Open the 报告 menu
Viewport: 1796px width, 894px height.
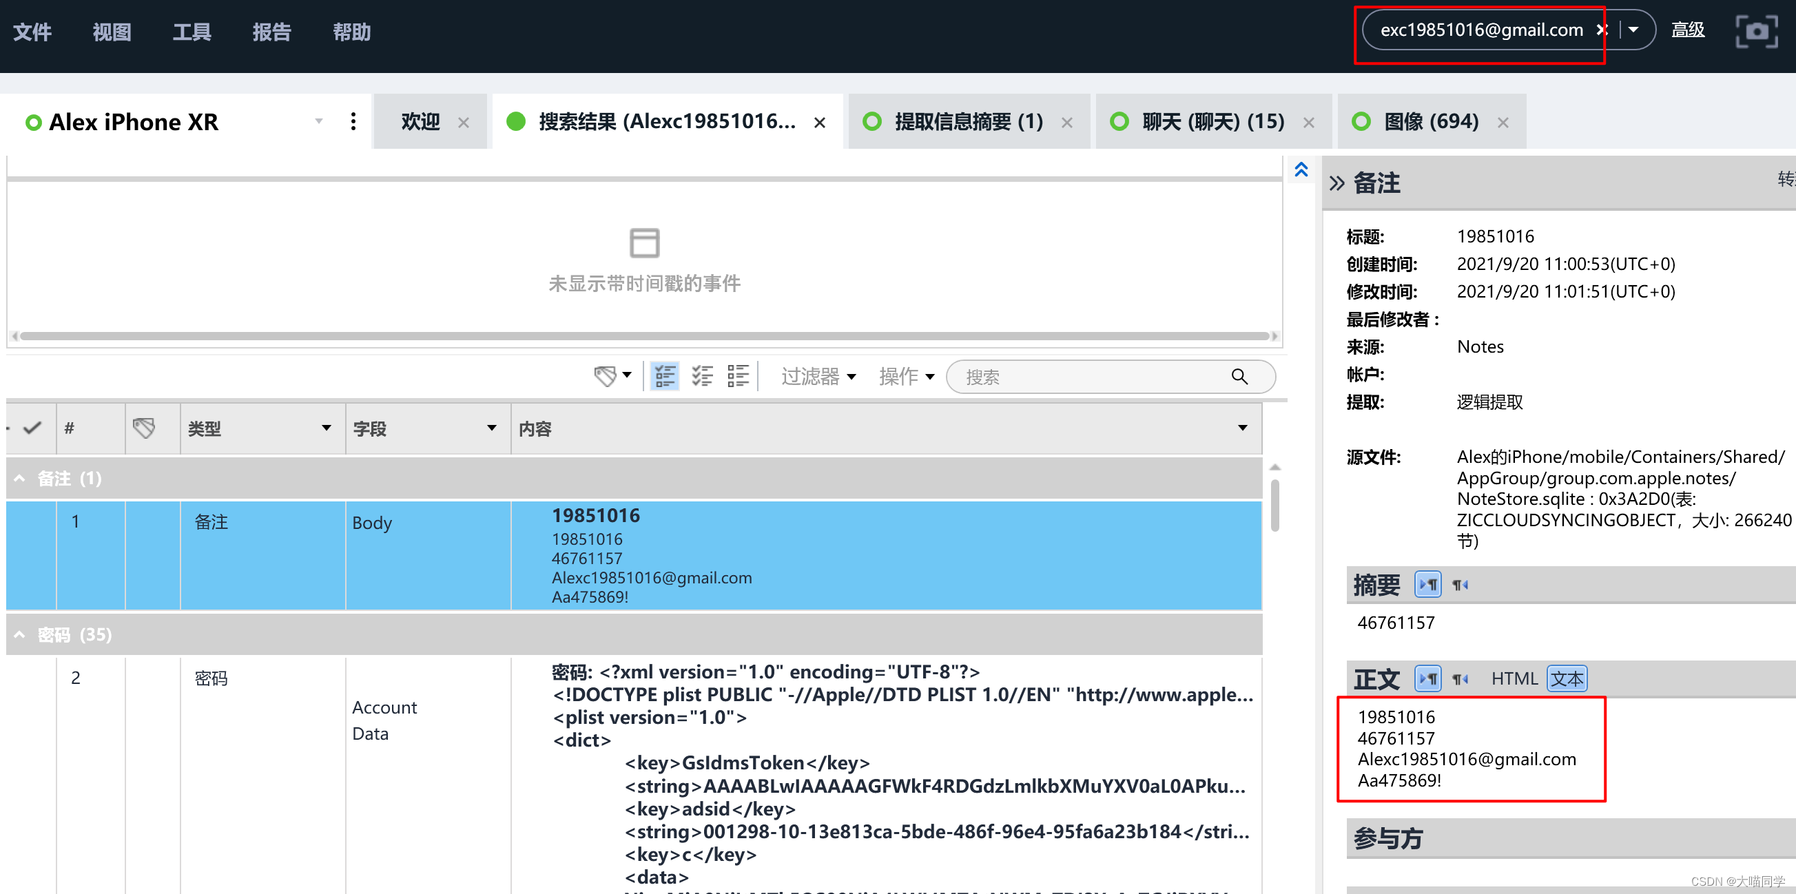271,32
